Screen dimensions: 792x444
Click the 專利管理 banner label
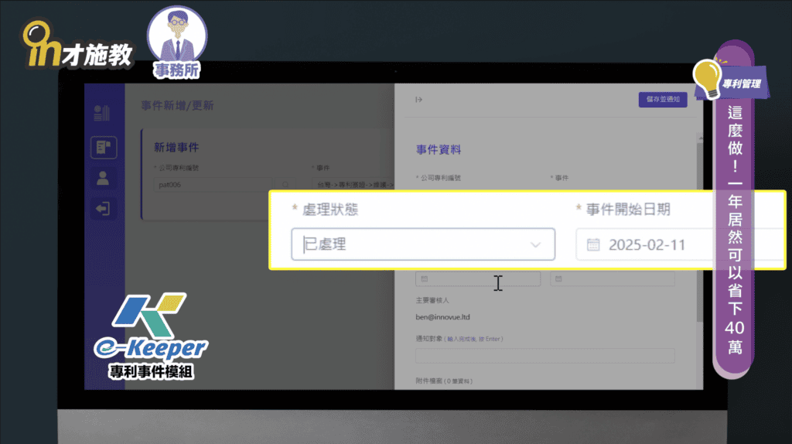pyautogui.click(x=741, y=84)
